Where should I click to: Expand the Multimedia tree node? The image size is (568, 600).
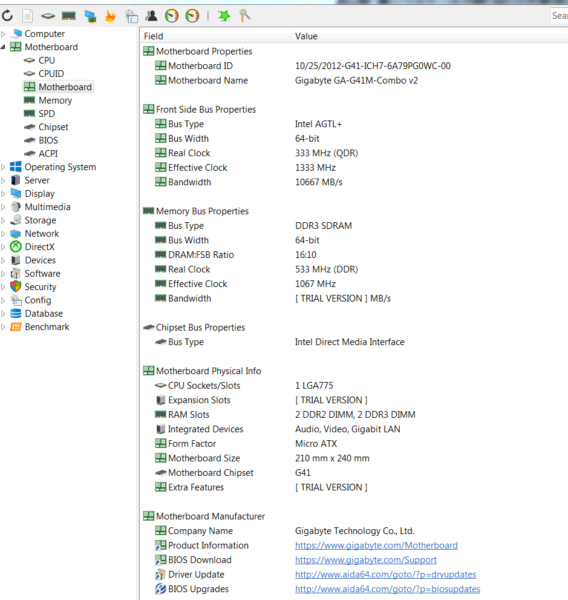pyautogui.click(x=3, y=208)
